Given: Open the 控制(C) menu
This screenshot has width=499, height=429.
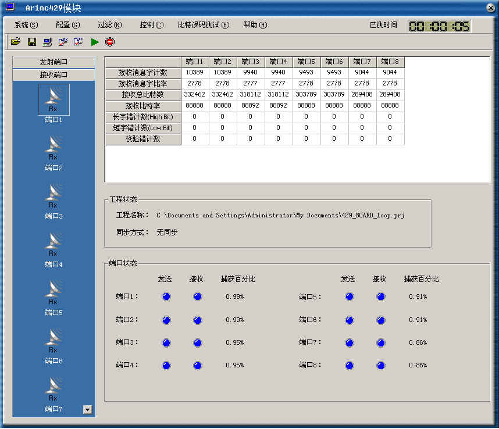Looking at the screenshot, I should [x=152, y=25].
